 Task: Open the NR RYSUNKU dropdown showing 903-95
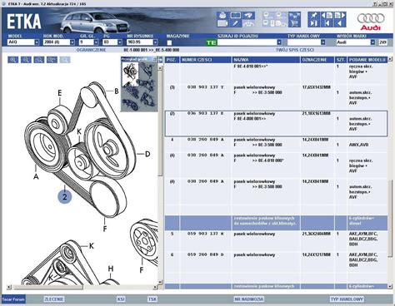pyautogui.click(x=155, y=42)
